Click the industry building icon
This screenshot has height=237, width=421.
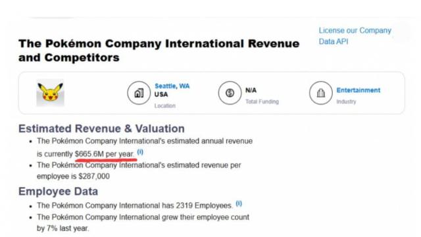click(321, 93)
